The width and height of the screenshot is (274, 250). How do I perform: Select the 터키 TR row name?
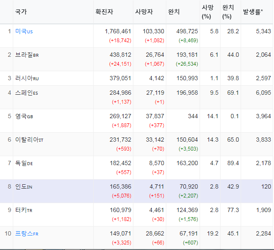24,210
